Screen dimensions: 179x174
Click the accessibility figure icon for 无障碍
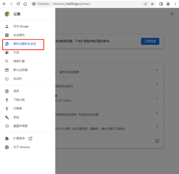click(7, 108)
